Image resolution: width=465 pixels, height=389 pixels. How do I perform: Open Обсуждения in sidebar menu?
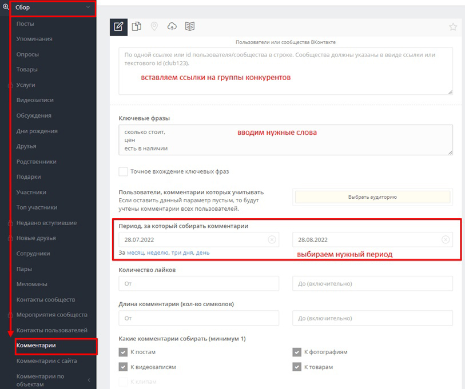pos(34,115)
